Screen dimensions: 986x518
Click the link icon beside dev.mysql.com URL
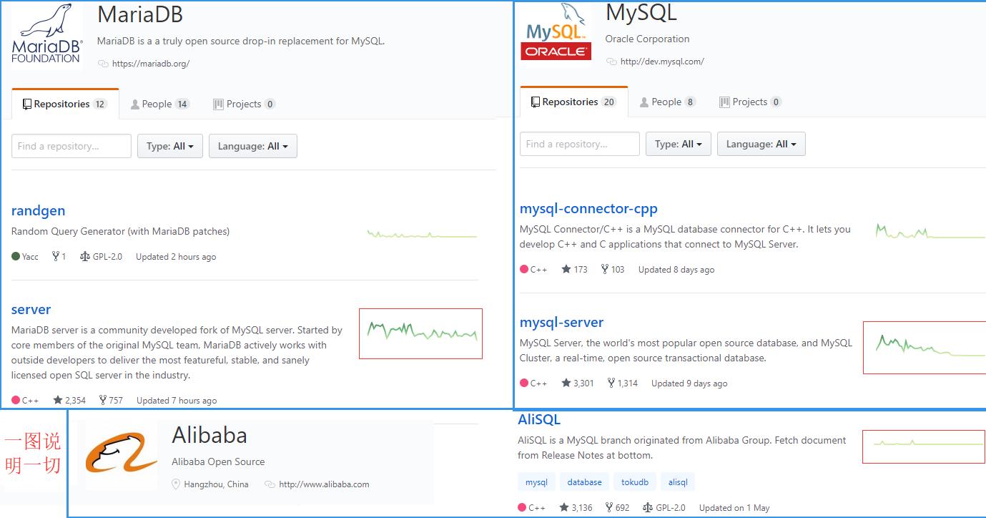coord(611,62)
